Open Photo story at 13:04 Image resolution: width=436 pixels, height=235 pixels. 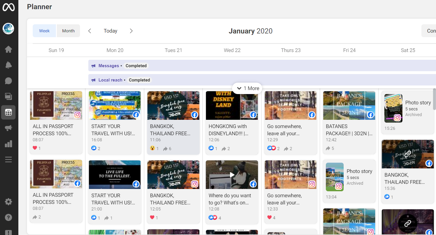349,181
